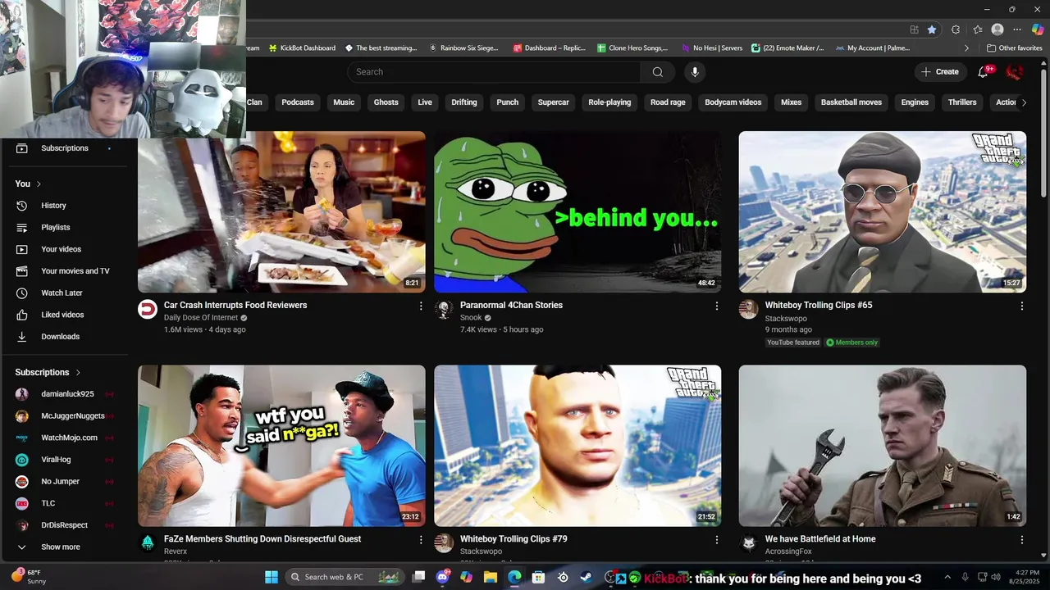Open the browser favorites list icon
This screenshot has height=590, width=1050.
click(976, 29)
